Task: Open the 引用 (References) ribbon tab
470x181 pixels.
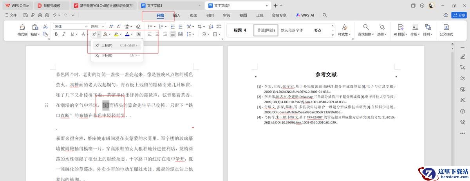Action: point(210,15)
